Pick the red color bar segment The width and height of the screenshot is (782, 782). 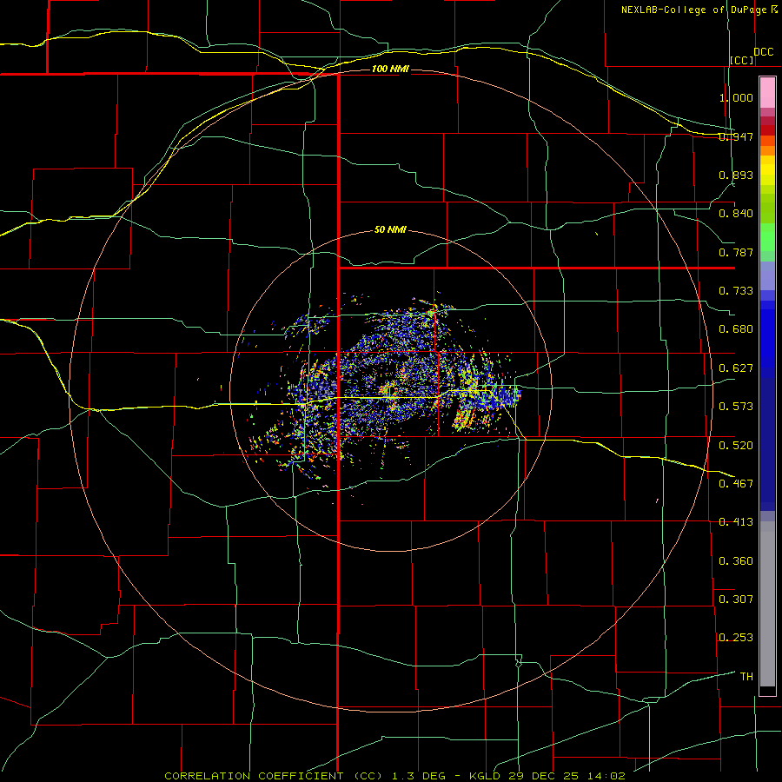pos(767,130)
